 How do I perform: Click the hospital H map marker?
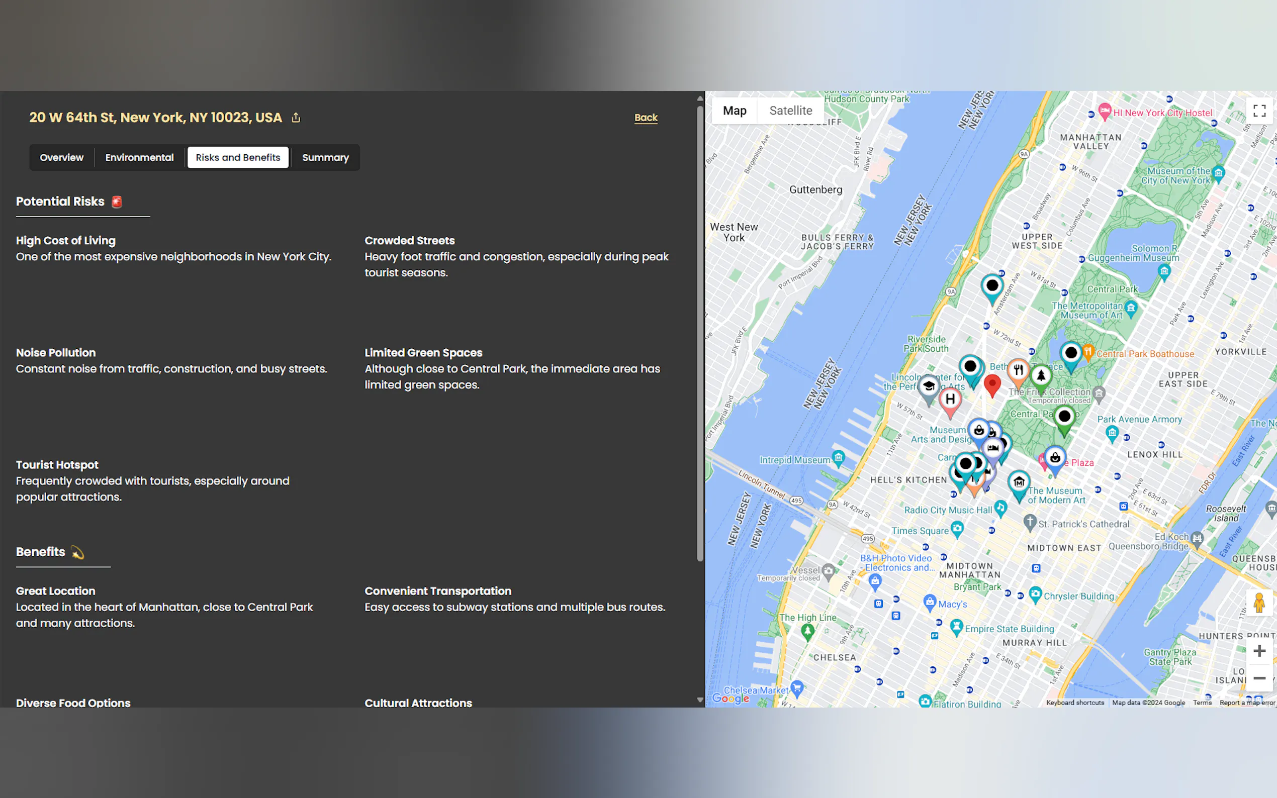[x=950, y=400]
